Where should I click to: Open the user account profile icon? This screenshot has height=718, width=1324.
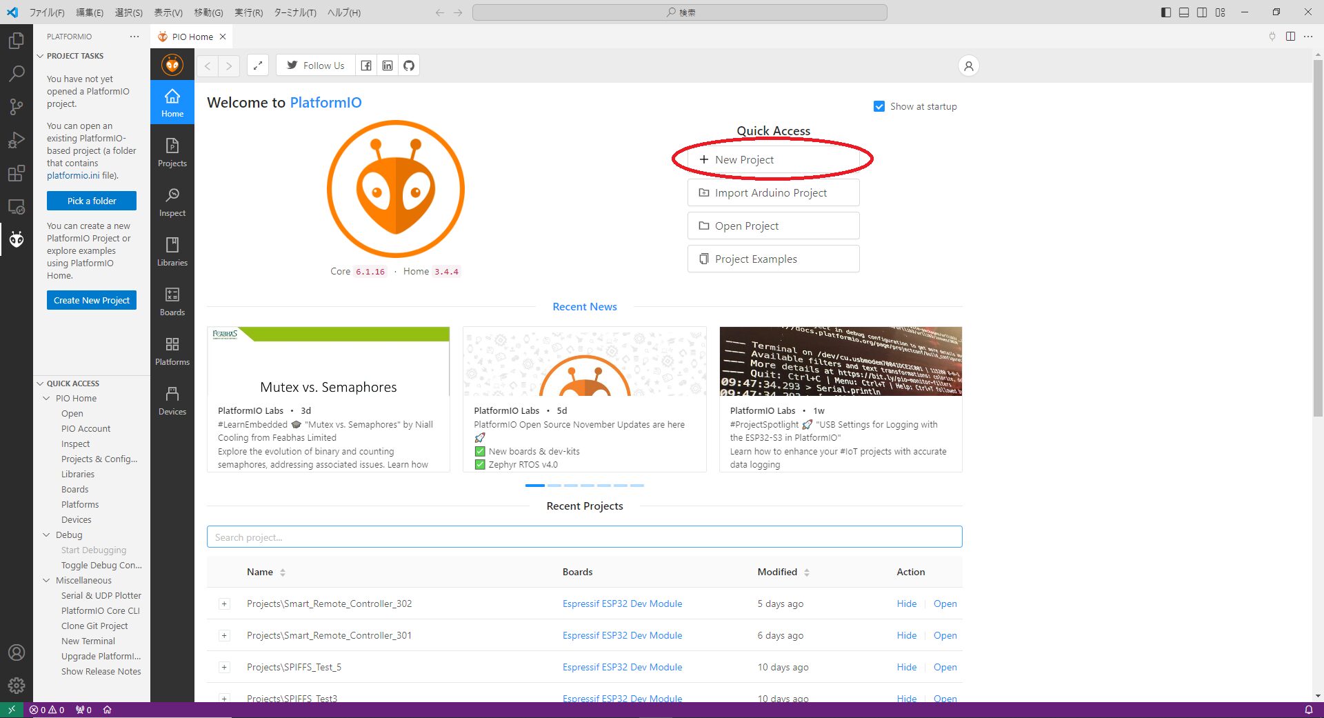(968, 66)
